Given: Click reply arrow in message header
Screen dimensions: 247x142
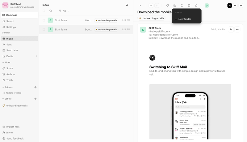Looking at the screenshot, I should tap(231, 29).
